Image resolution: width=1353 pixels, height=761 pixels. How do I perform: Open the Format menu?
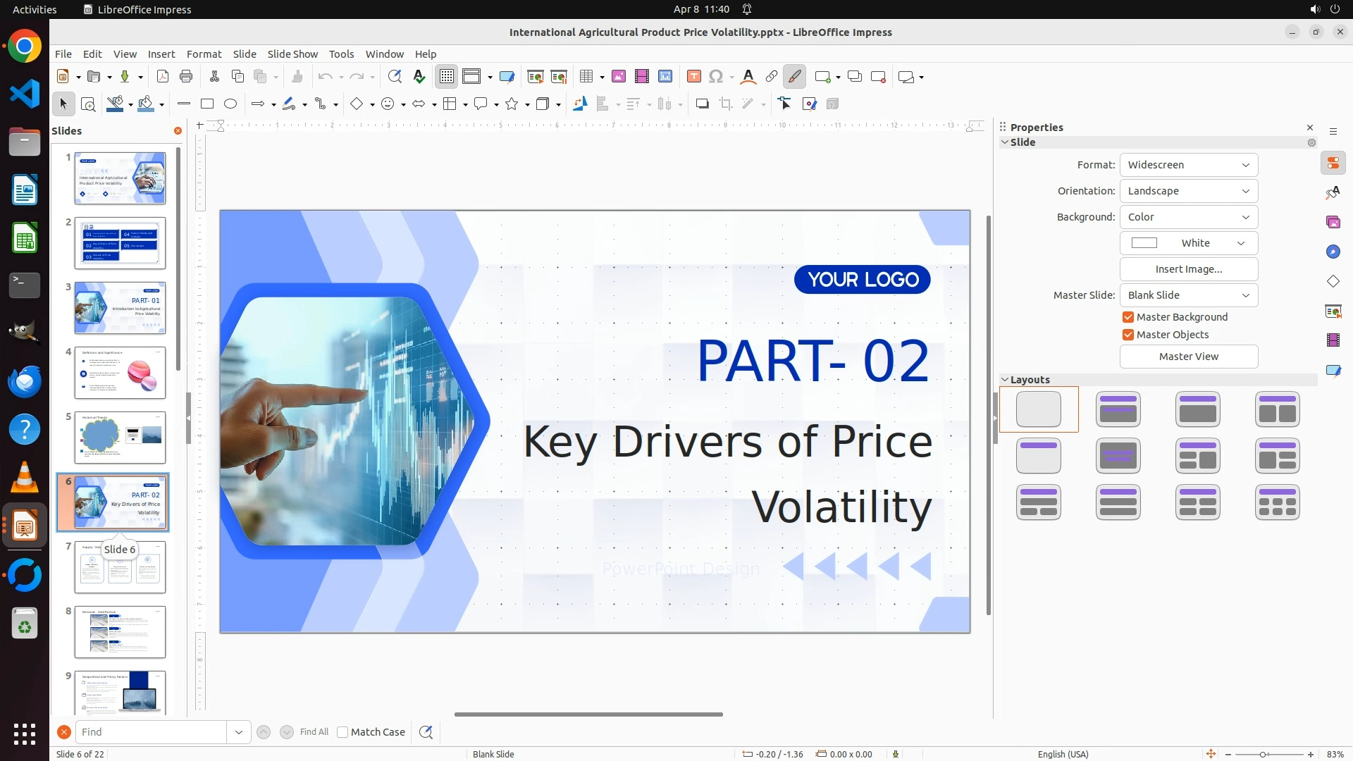tap(204, 54)
